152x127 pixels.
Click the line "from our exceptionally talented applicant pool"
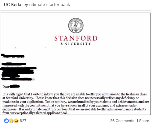[35, 113]
